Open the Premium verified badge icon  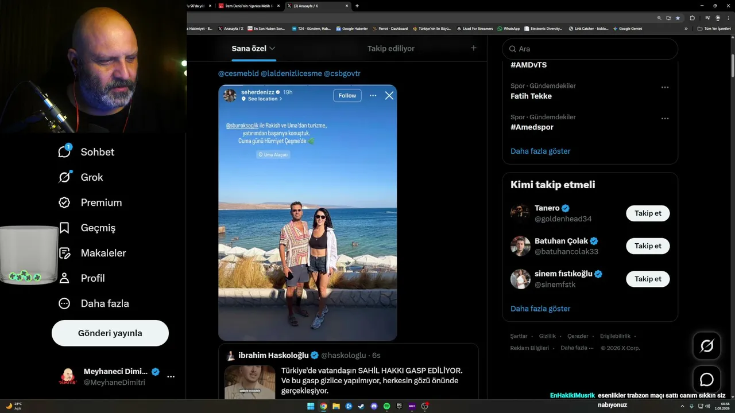[64, 202]
